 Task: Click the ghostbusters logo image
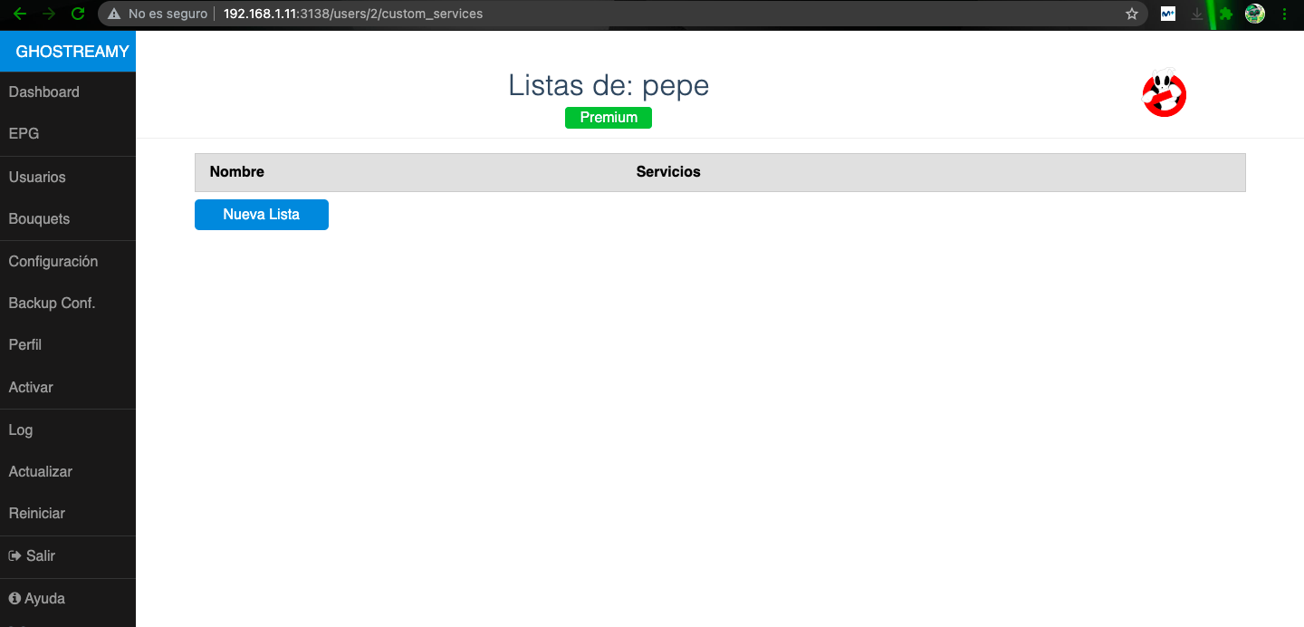pyautogui.click(x=1164, y=93)
